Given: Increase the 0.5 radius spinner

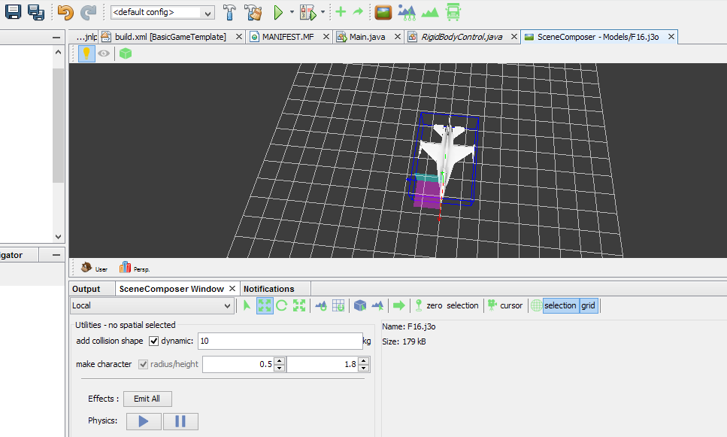Looking at the screenshot, I should tap(279, 360).
